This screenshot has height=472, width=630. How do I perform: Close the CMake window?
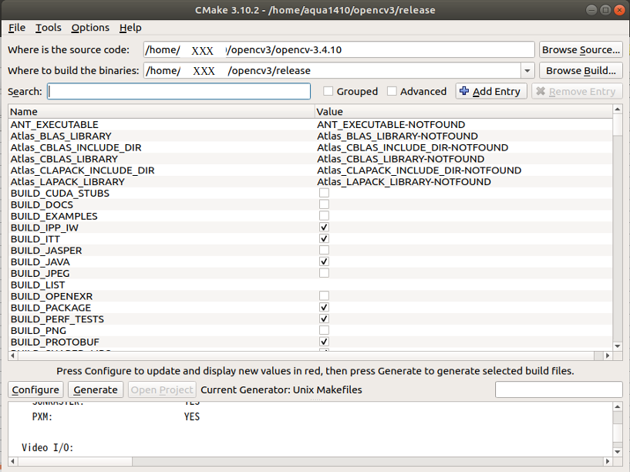[x=619, y=10]
